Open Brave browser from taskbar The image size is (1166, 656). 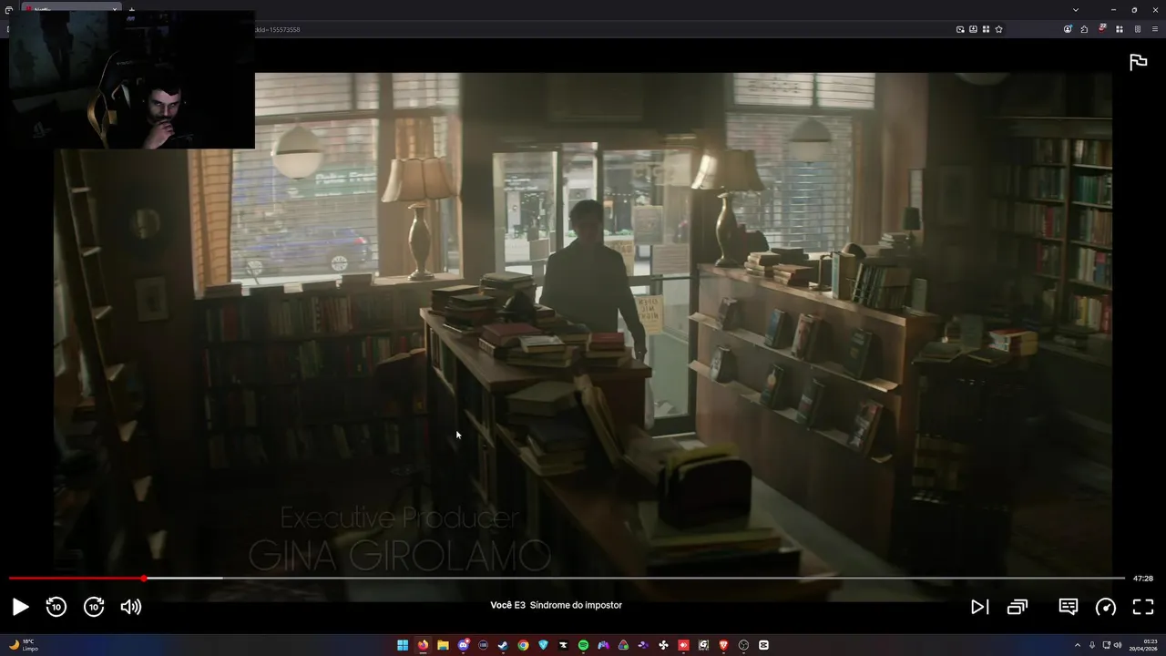point(723,645)
